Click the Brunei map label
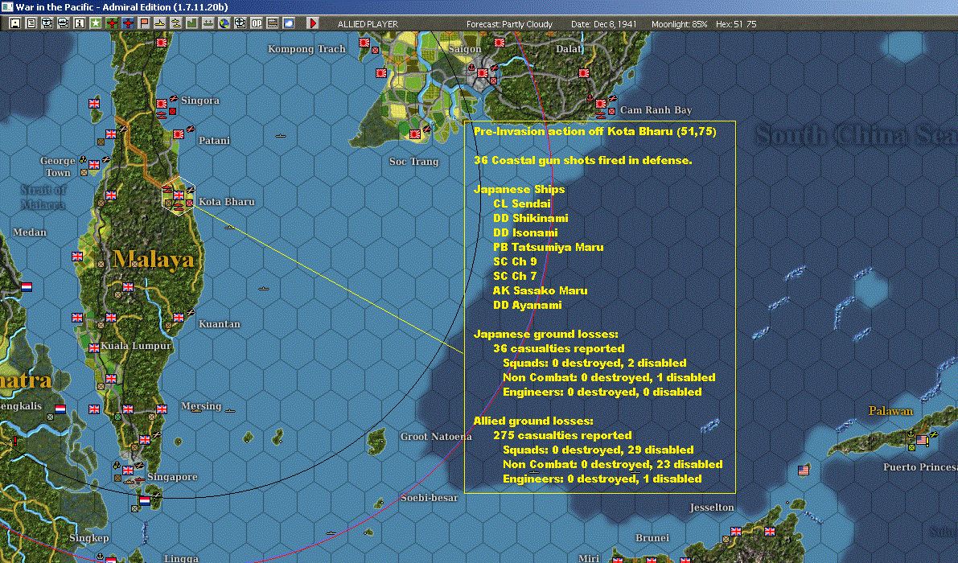Viewport: 958px width, 563px height. pos(652,538)
